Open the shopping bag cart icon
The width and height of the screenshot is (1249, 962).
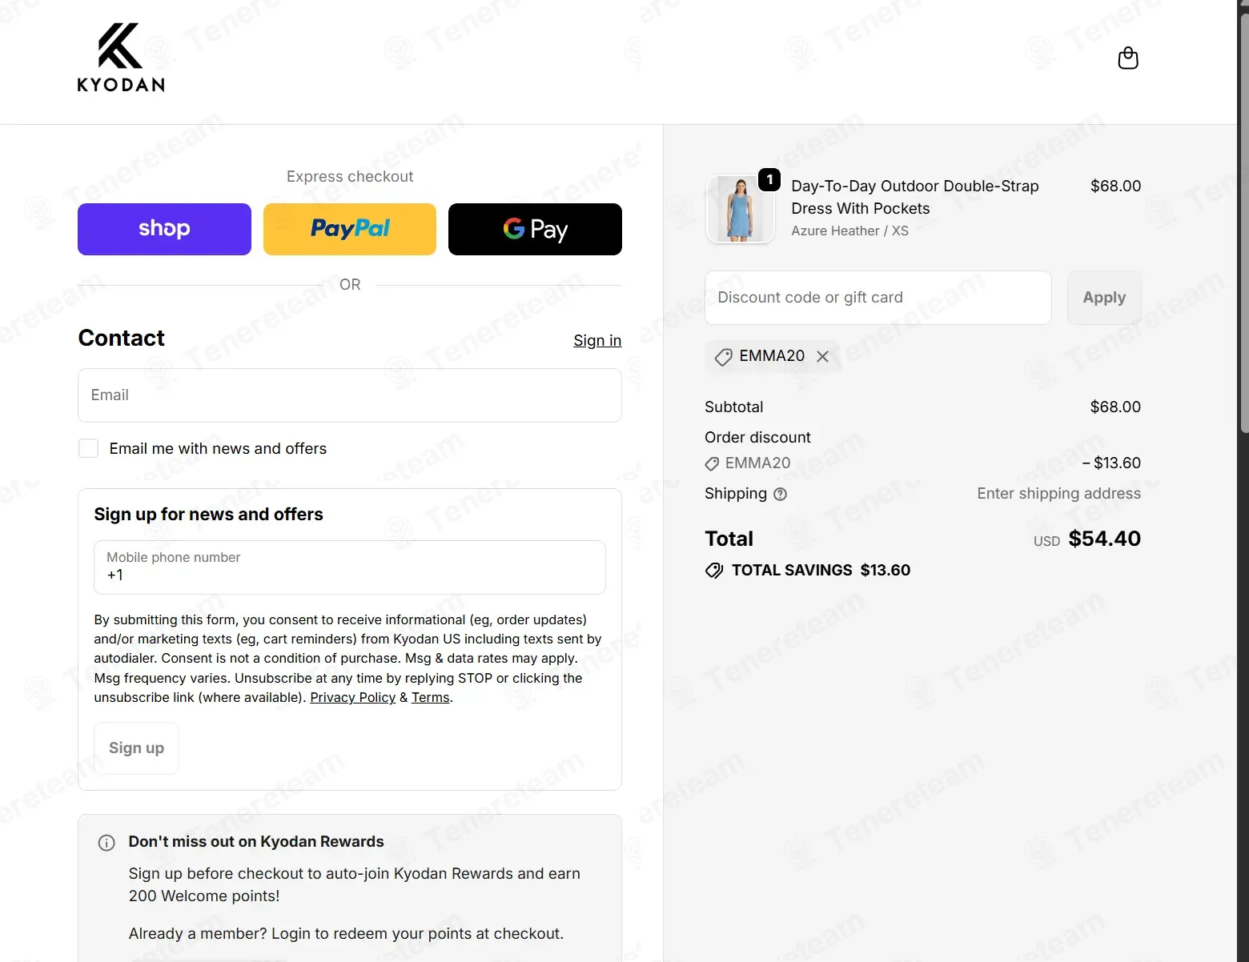point(1127,58)
